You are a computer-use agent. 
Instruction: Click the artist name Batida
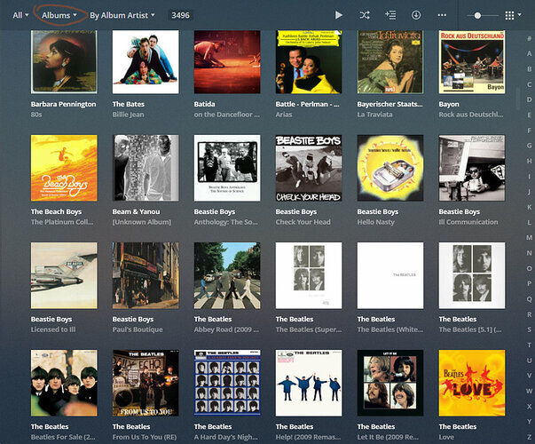(204, 104)
